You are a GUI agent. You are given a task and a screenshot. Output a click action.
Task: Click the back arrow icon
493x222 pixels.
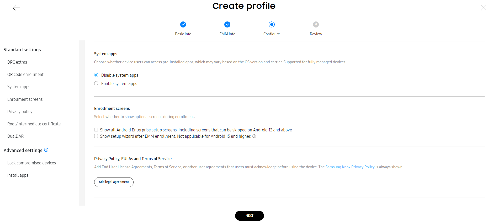point(16,8)
